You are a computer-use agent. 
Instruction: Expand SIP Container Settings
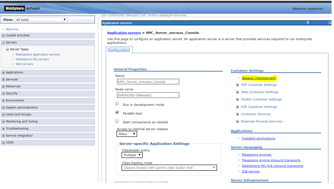(x=237, y=85)
